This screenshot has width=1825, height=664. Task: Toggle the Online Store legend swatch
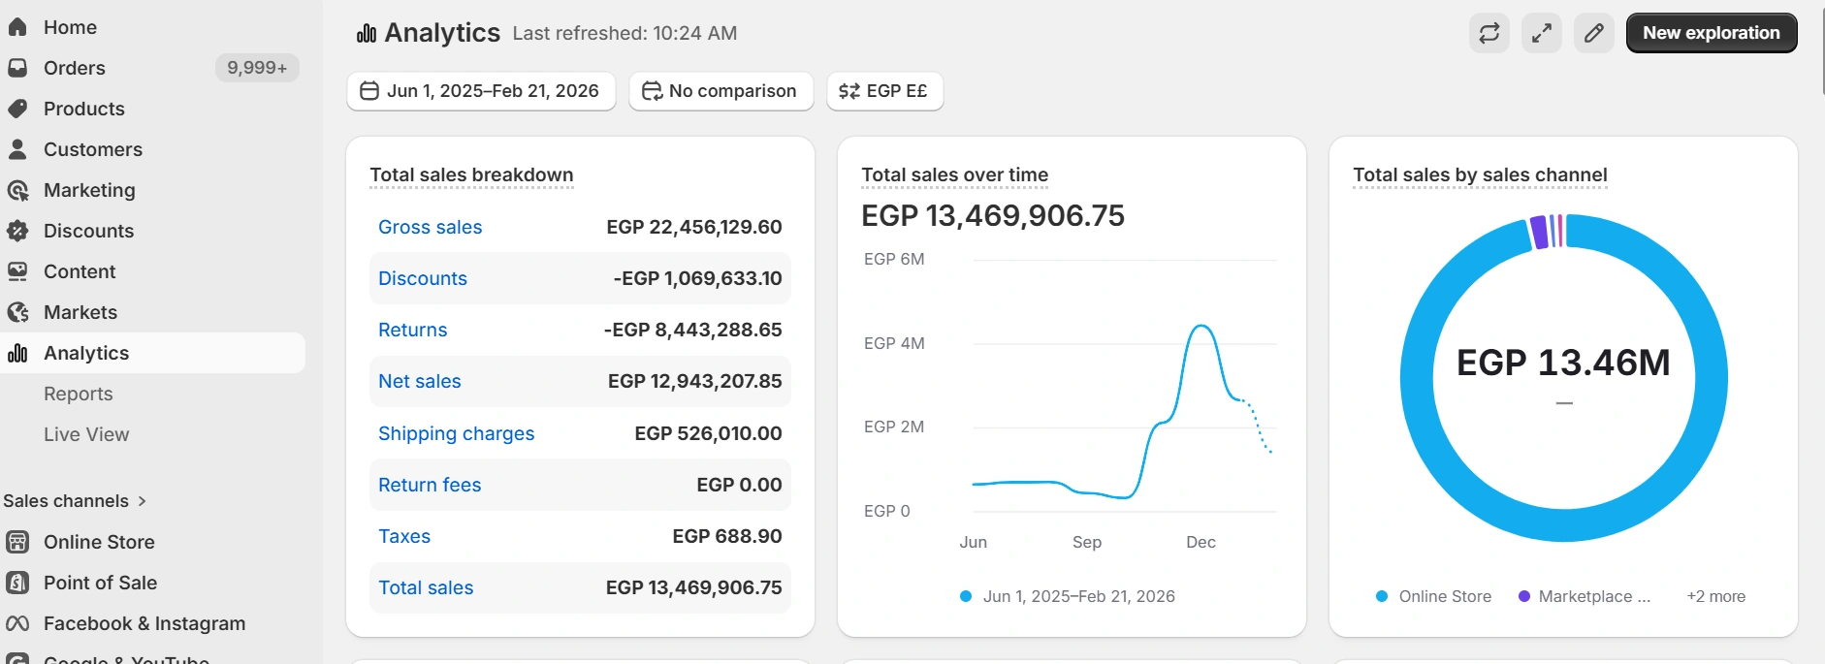click(1382, 596)
